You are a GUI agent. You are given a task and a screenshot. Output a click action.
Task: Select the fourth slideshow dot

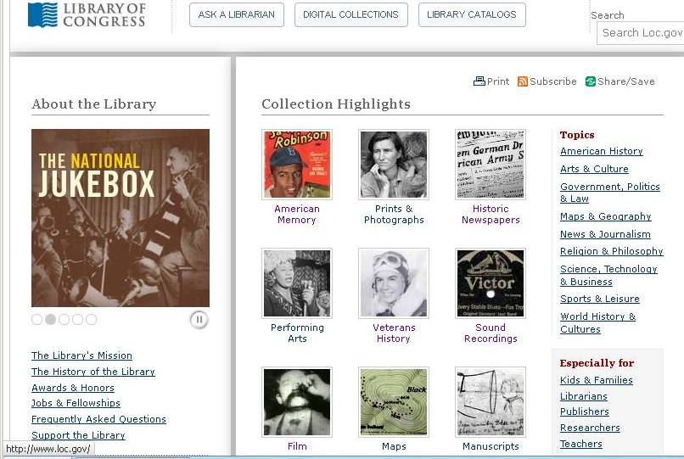point(77,319)
